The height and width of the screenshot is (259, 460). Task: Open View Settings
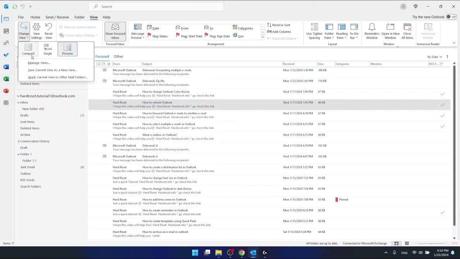pyautogui.click(x=36, y=31)
